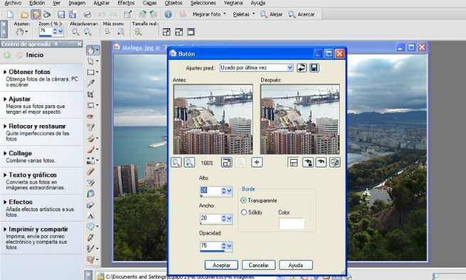Select the Crop tool
The height and width of the screenshot is (280, 466).
click(x=91, y=95)
